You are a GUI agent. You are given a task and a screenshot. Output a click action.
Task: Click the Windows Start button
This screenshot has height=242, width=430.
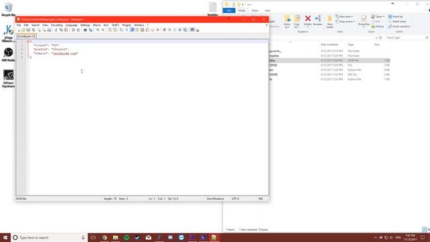pos(5,237)
